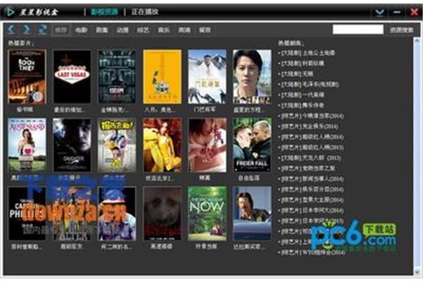The height and width of the screenshot is (282, 423).
Task: Open the 无贼 series link
Action: pyautogui.click(x=297, y=73)
